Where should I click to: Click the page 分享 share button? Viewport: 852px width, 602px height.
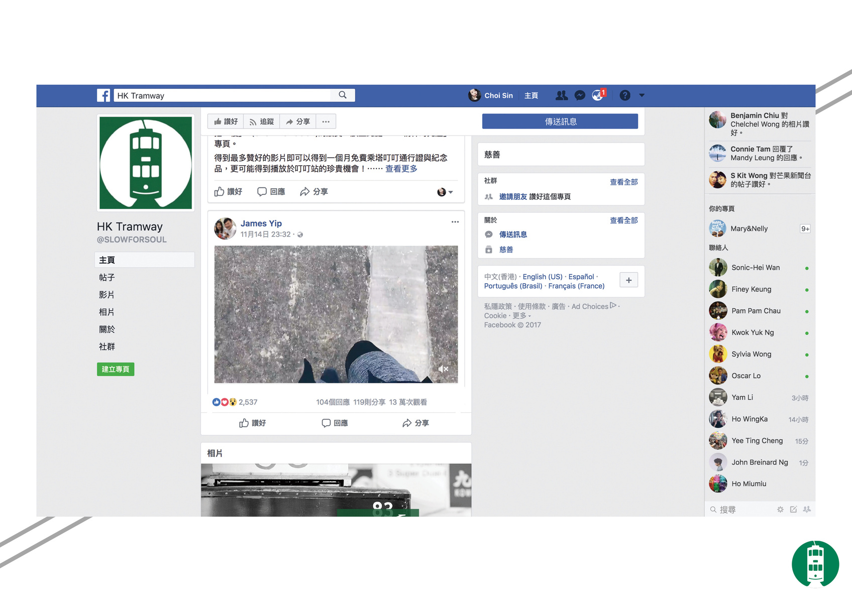click(298, 122)
